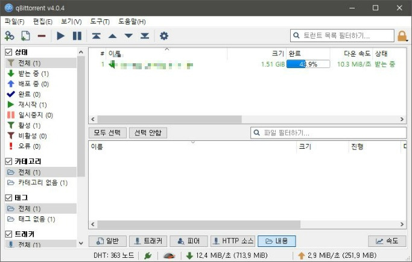Click the add torrent link icon
This screenshot has height=262, width=412.
coord(9,36)
